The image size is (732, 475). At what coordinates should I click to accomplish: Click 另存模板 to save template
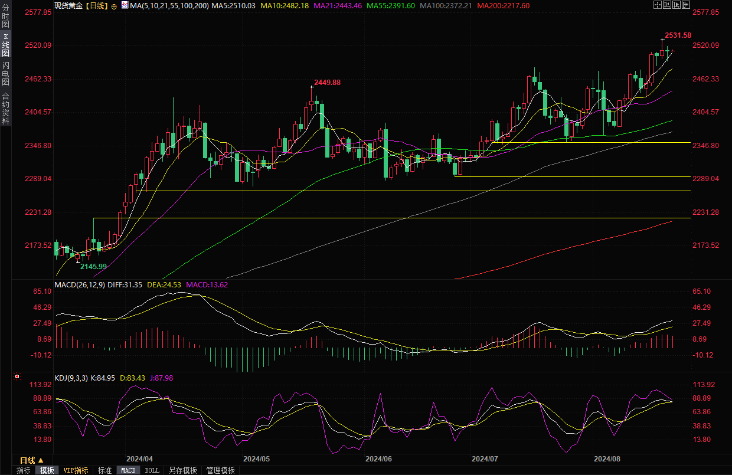point(183,470)
